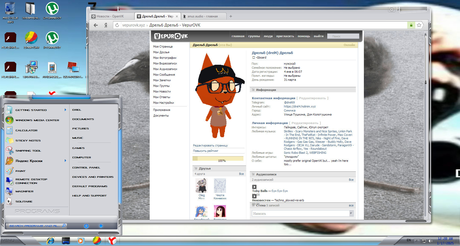
Task: Open Мои Аудиозаписи in the sidebar
Action: [x=165, y=69]
